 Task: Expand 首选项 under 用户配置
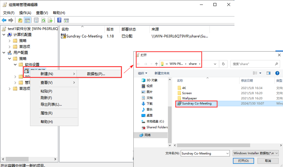coord(10,88)
